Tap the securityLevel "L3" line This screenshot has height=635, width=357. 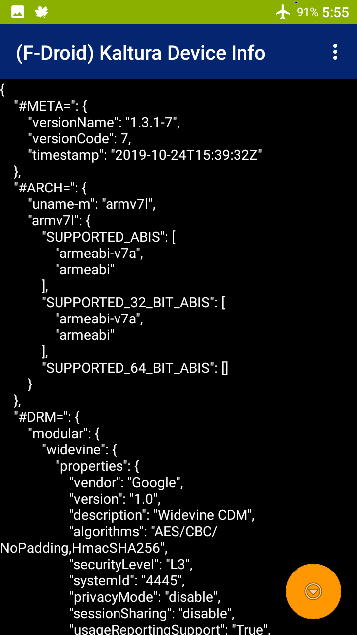[x=131, y=564]
